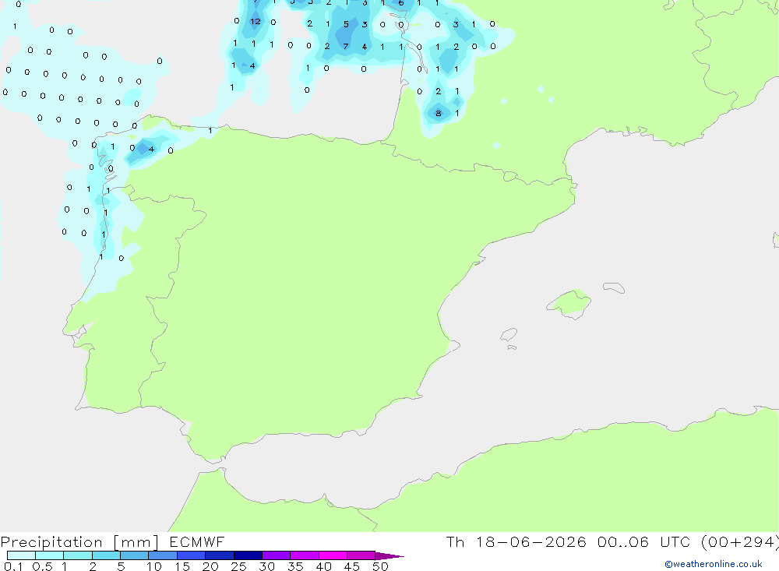The width and height of the screenshot is (779, 571).
Task: Click the '12' precipitation value on the map
Action: 256,21
